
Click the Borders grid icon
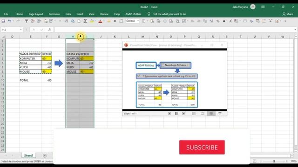coord(144,21)
